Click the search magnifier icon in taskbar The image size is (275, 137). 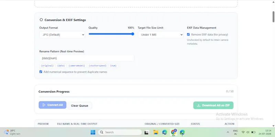tap(101, 132)
